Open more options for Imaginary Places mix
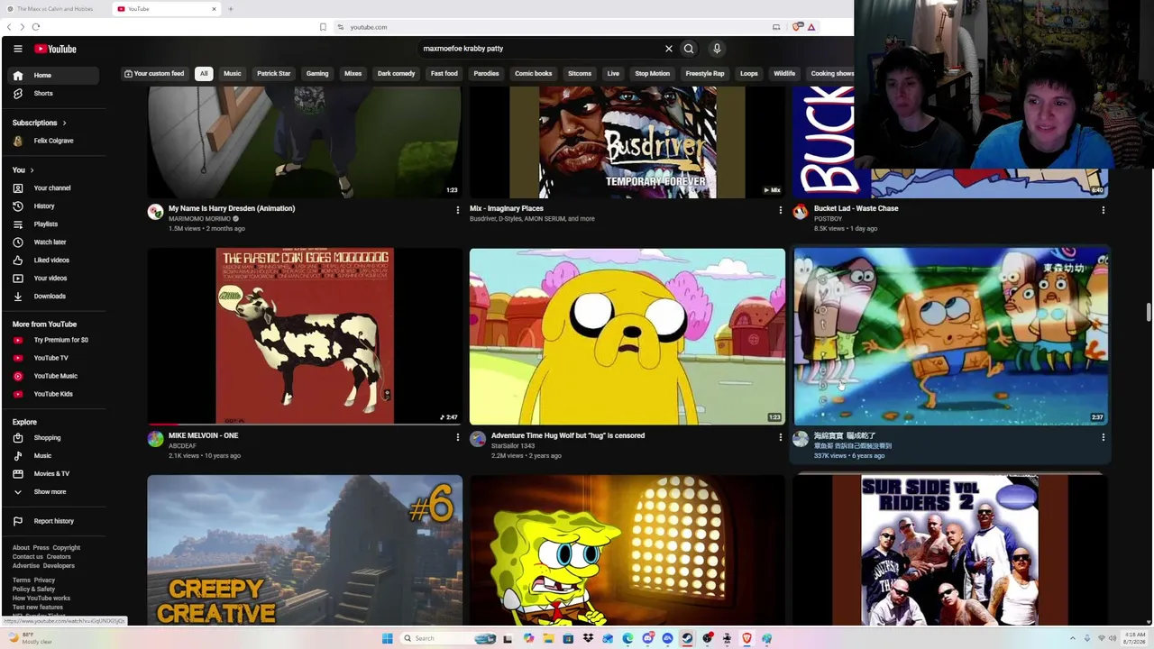The width and height of the screenshot is (1154, 649). coord(781,210)
